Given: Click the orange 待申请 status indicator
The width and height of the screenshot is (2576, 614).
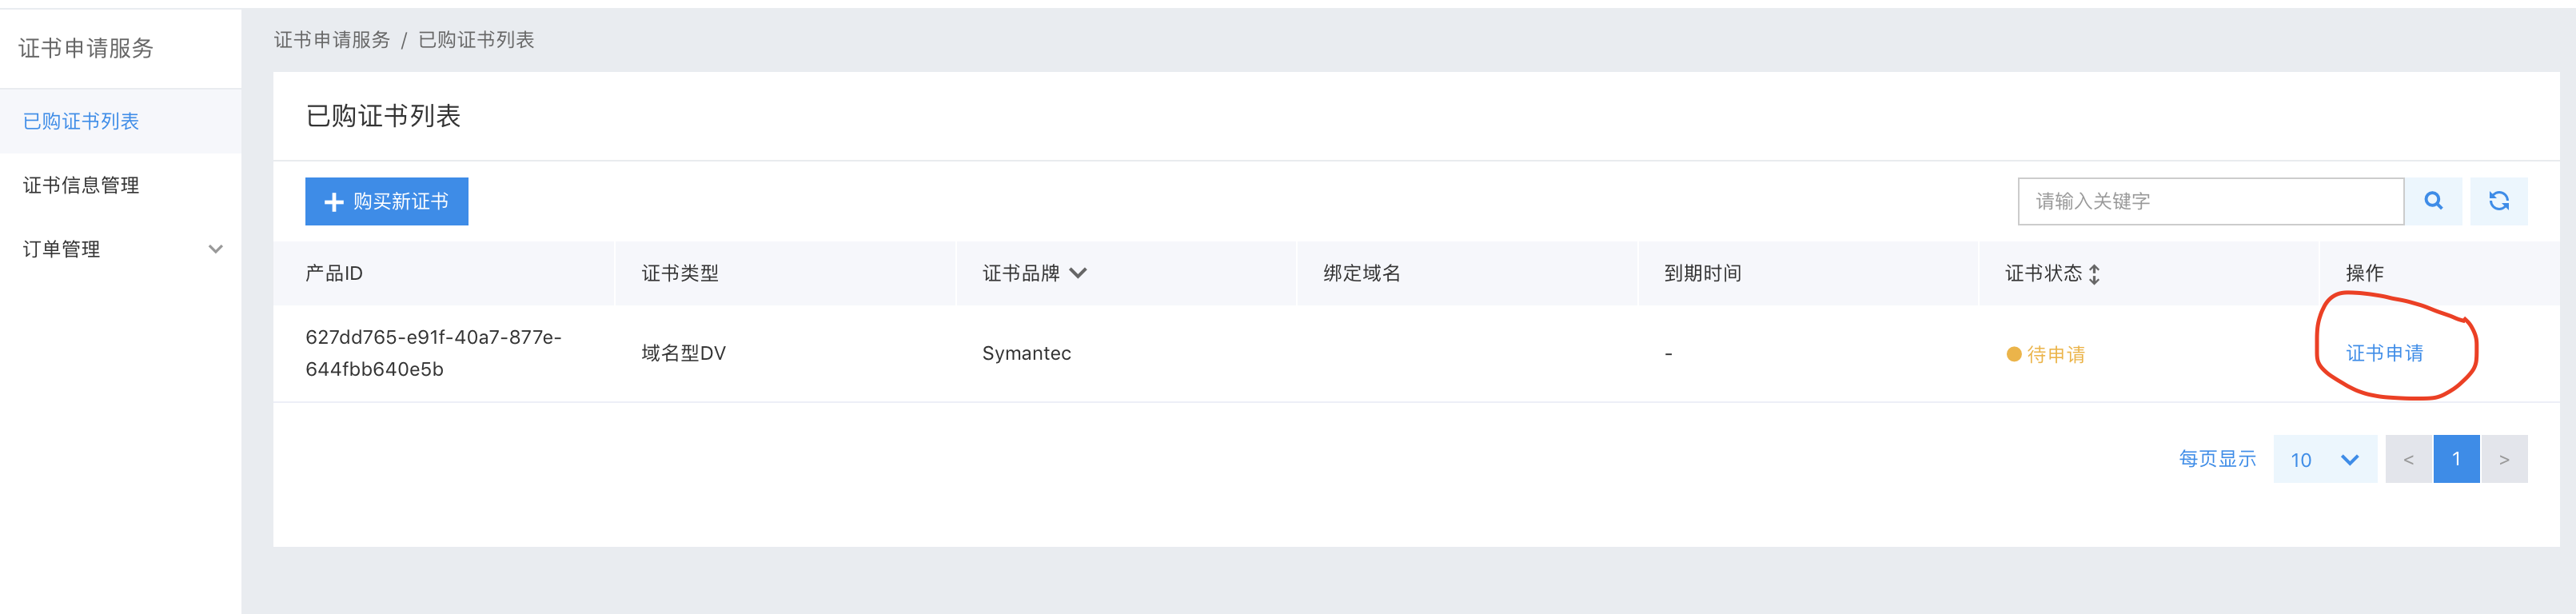Looking at the screenshot, I should [2045, 354].
